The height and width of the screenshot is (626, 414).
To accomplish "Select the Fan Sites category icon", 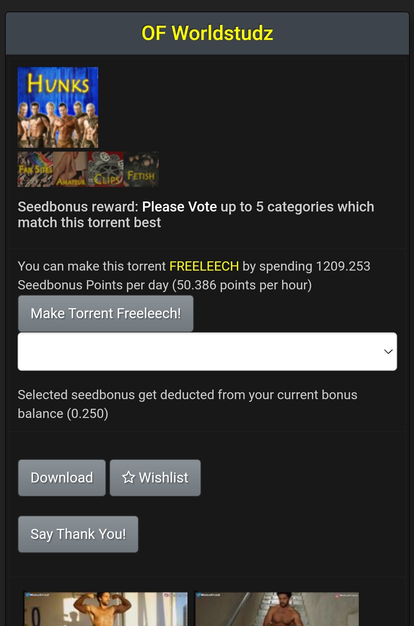I will pos(35,169).
